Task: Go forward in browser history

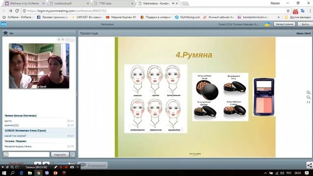Action: point(10,11)
